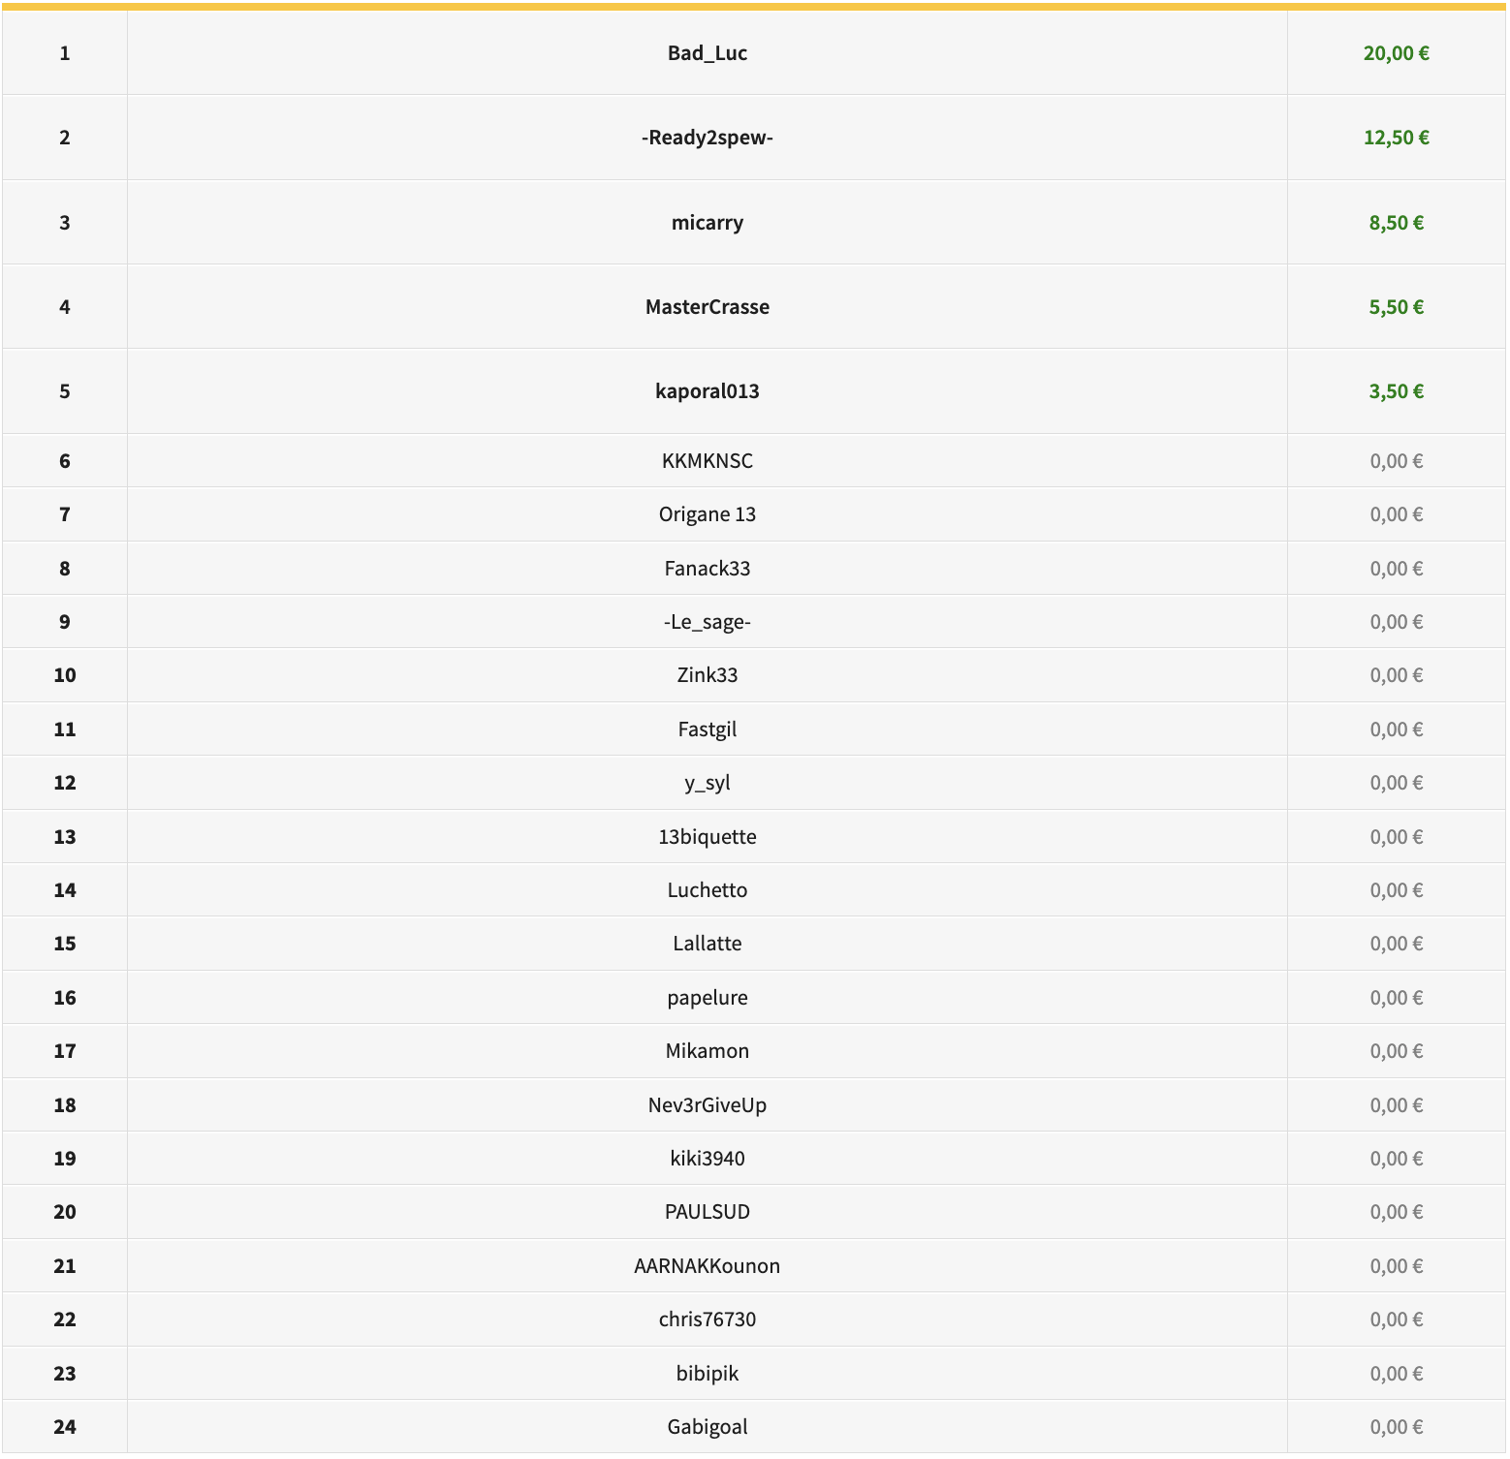The height and width of the screenshot is (1459, 1510).
Task: Click the PAULSUD player name
Action: pos(707,1212)
